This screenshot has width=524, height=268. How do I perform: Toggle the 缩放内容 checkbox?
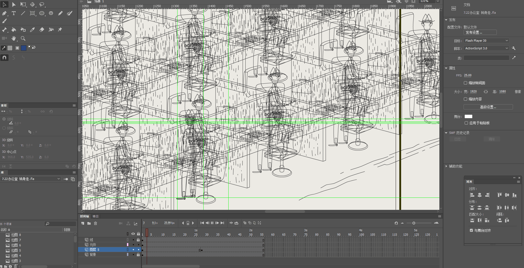point(465,99)
